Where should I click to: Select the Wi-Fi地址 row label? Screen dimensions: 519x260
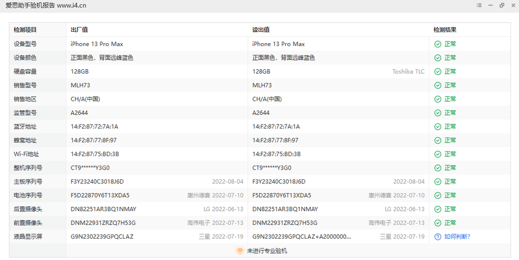click(x=26, y=154)
